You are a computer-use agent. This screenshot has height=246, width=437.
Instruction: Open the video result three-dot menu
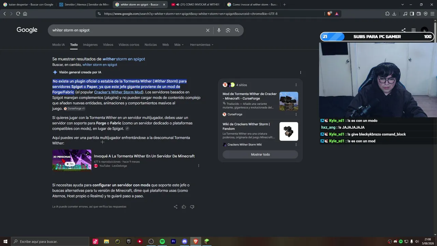(x=198, y=166)
